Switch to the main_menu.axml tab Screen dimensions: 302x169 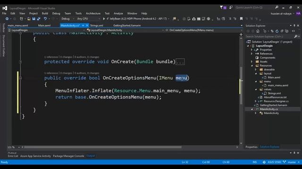pyautogui.click(x=18, y=25)
